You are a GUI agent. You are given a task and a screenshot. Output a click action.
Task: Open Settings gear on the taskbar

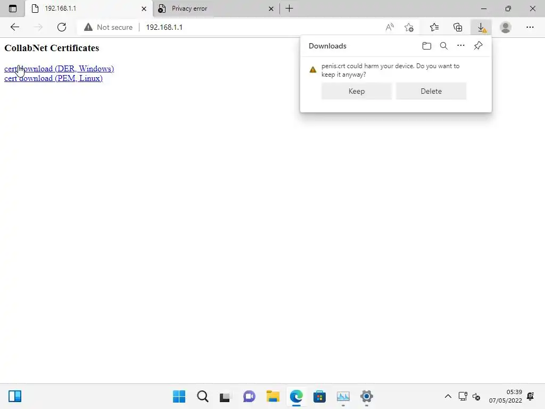[366, 396]
